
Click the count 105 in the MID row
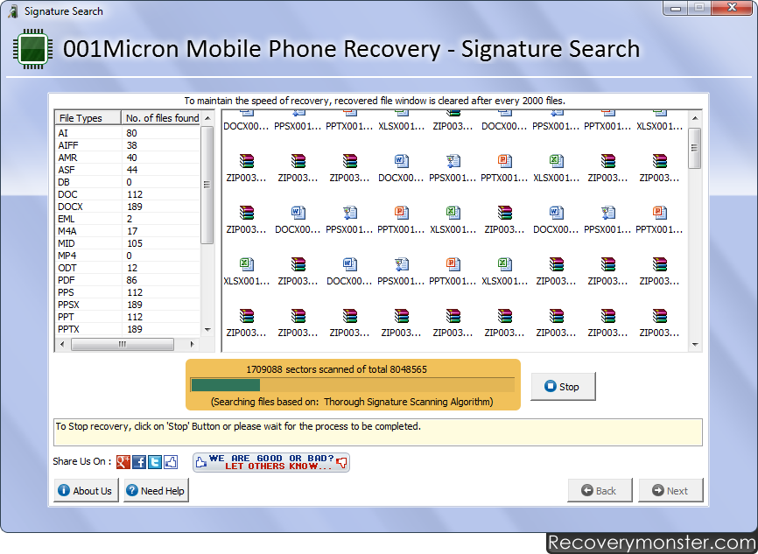click(135, 243)
